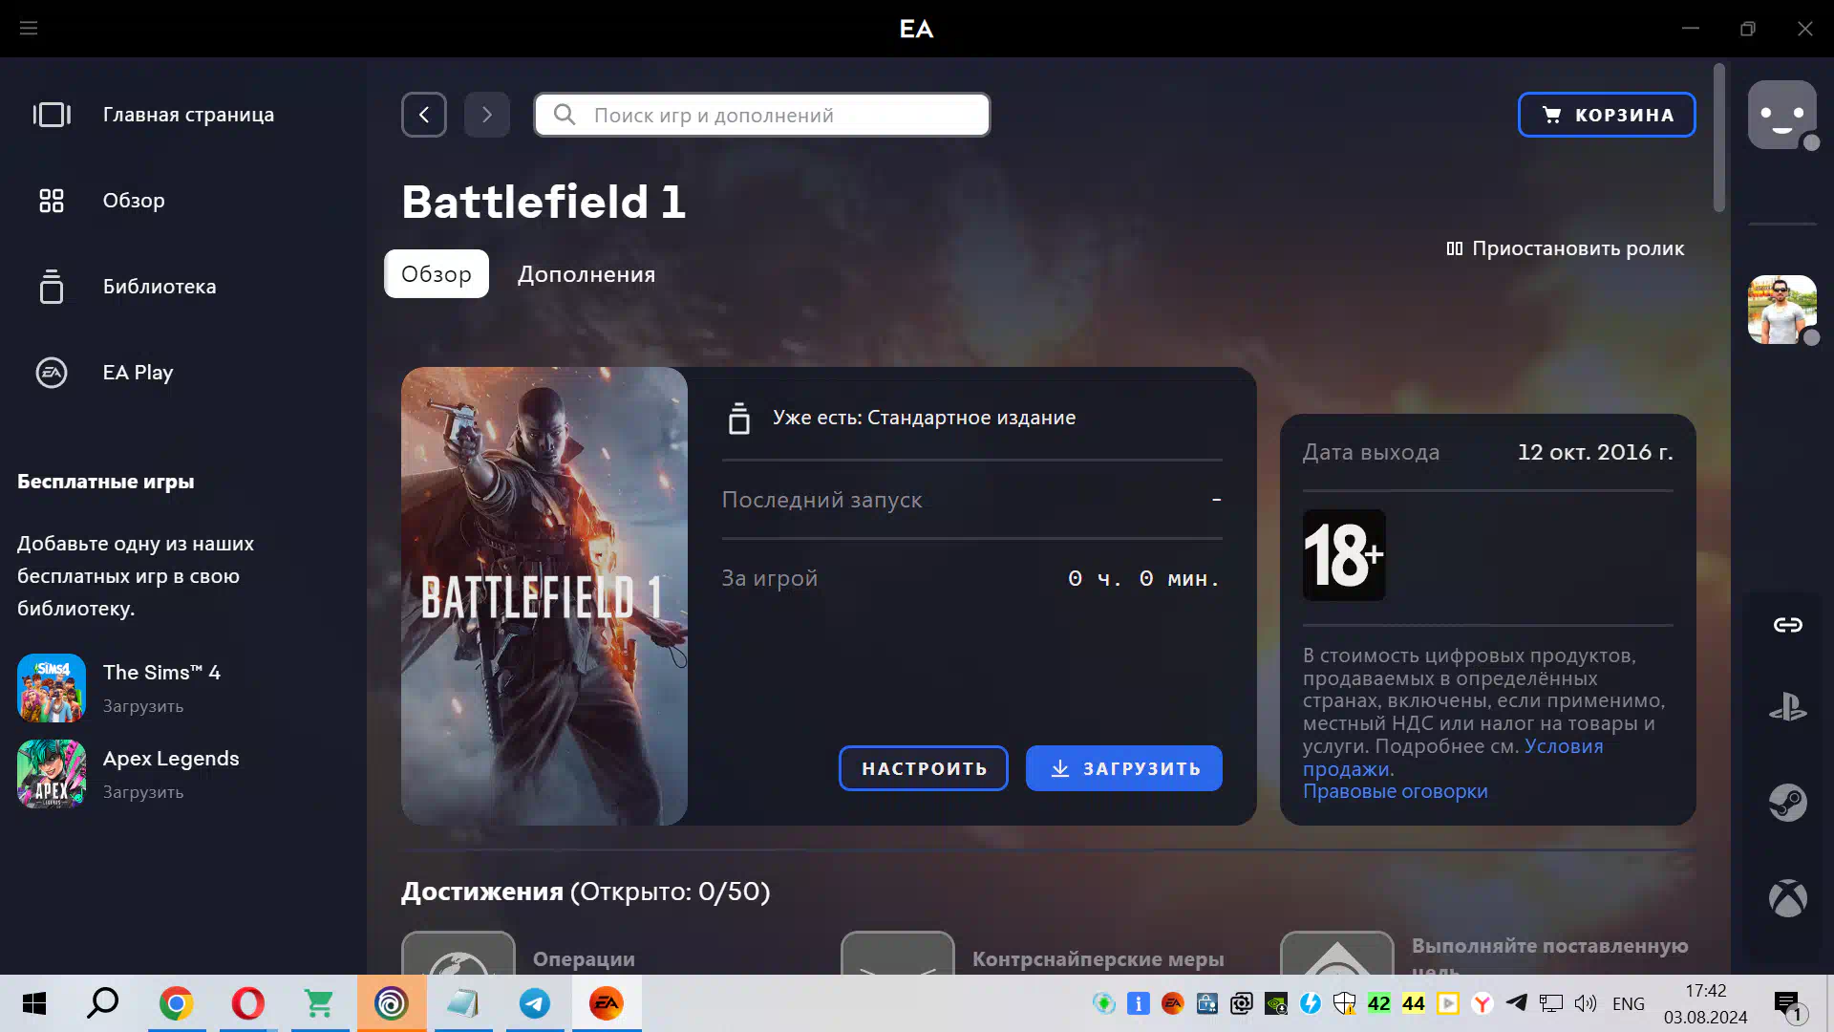Click the Контрснайперские меры achievement title
1834x1032 pixels.
[x=1098, y=959]
